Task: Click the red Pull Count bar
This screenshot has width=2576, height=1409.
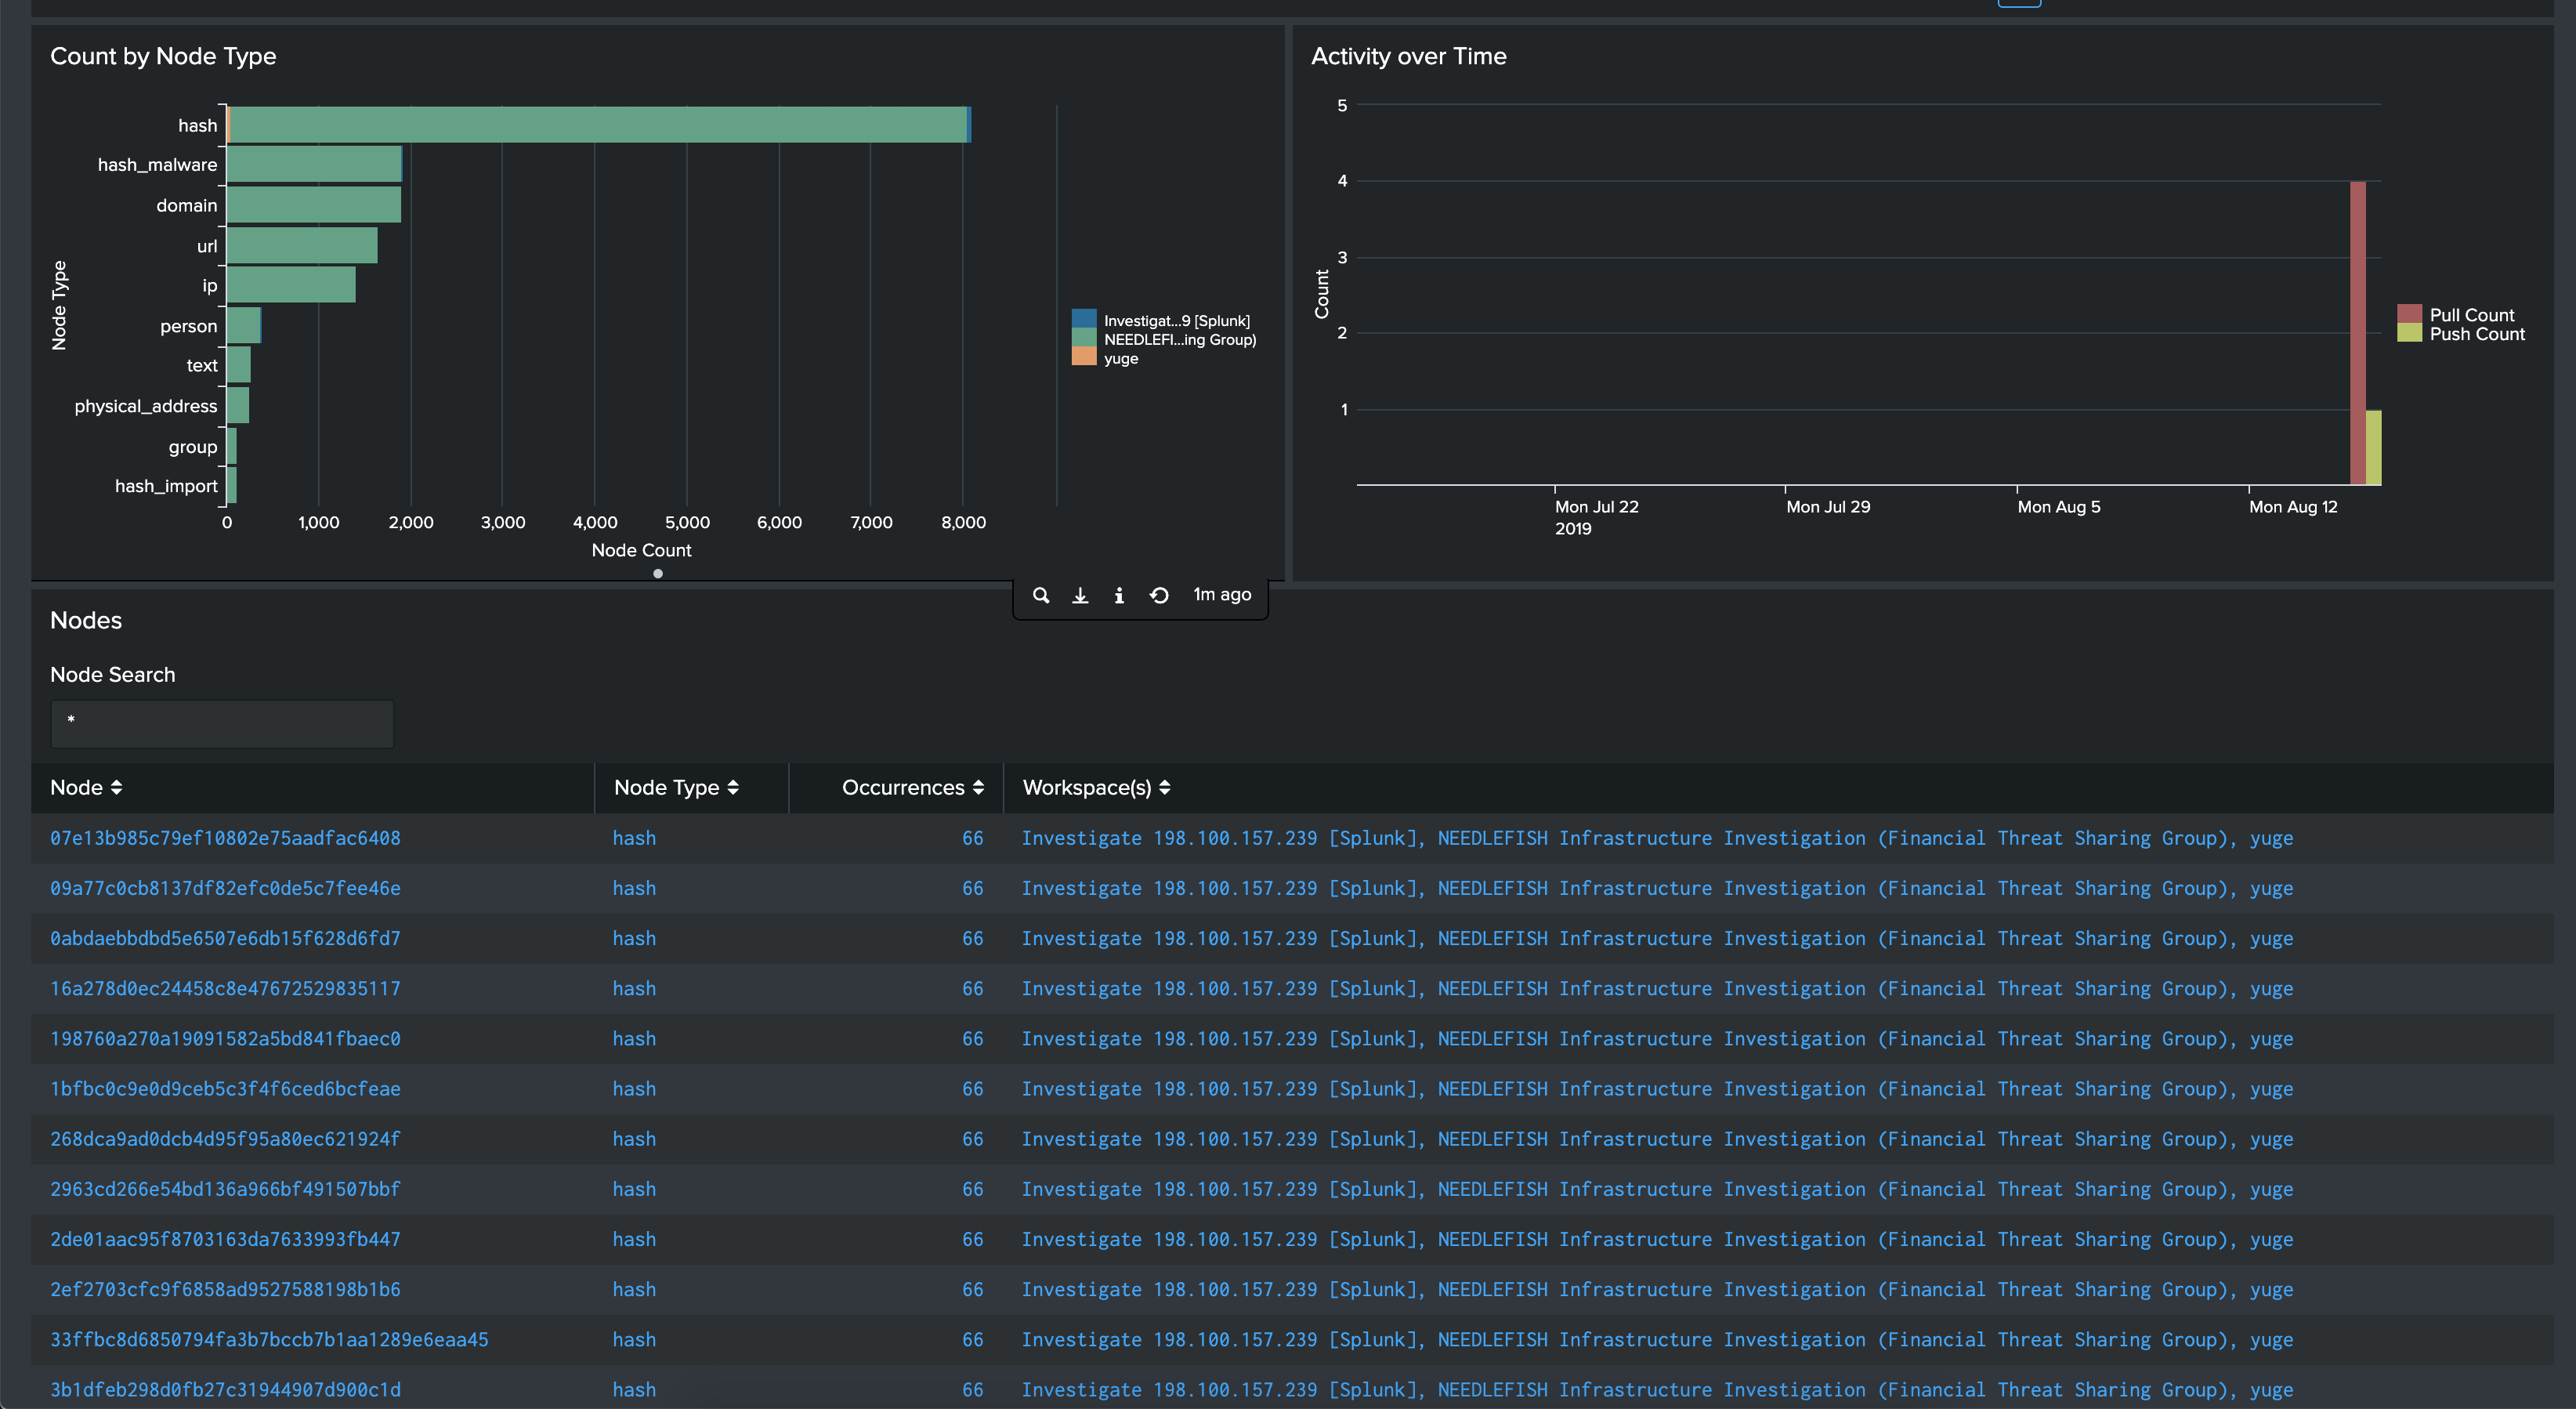Action: [x=2357, y=333]
